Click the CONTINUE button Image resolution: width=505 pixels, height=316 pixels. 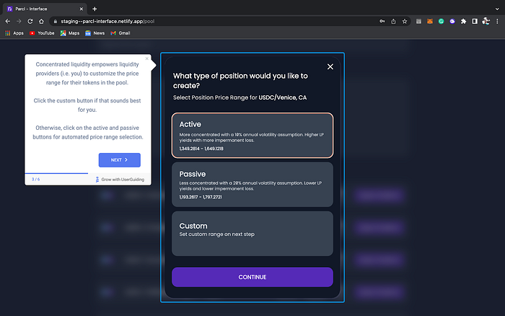252,277
